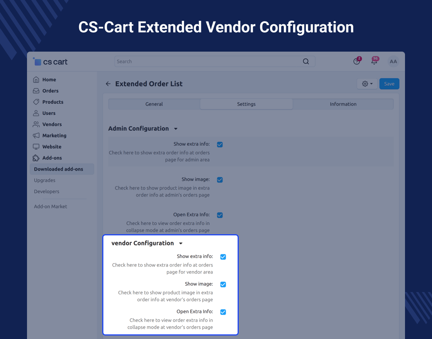Open Products in the sidebar
The image size is (432, 339).
pyautogui.click(x=53, y=102)
